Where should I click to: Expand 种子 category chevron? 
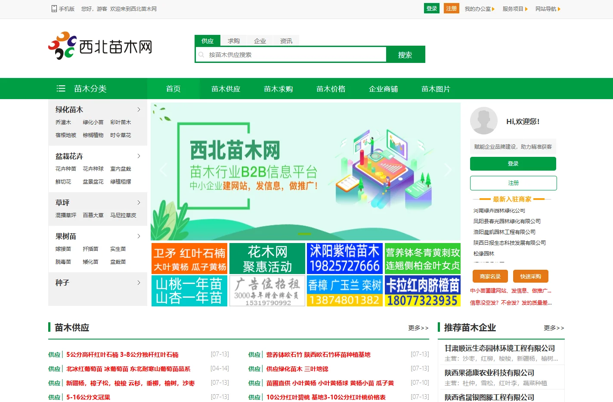139,283
